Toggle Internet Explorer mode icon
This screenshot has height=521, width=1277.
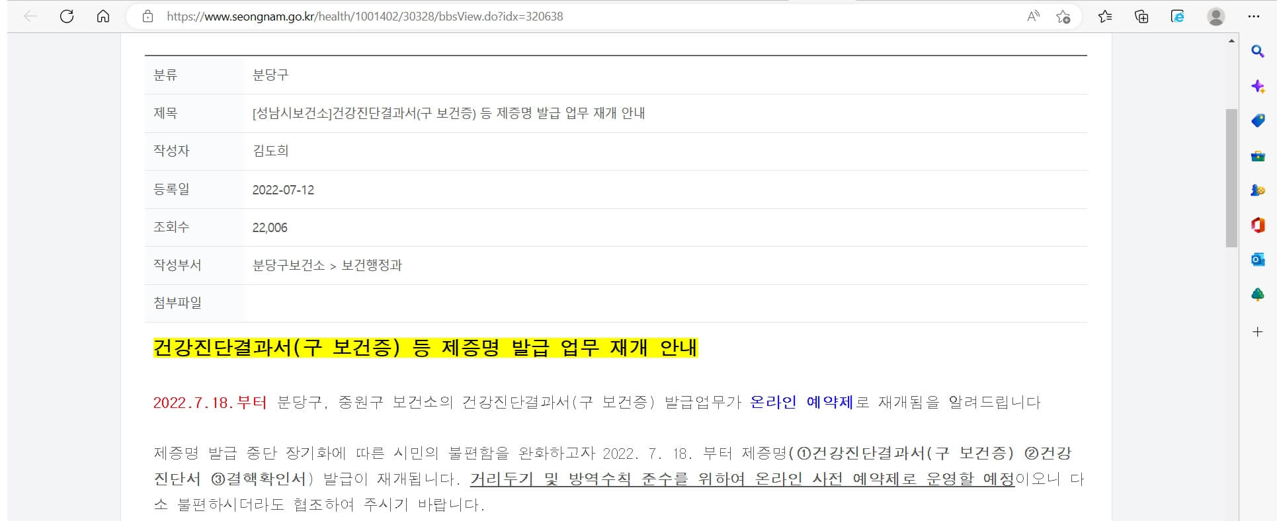coord(1178,17)
